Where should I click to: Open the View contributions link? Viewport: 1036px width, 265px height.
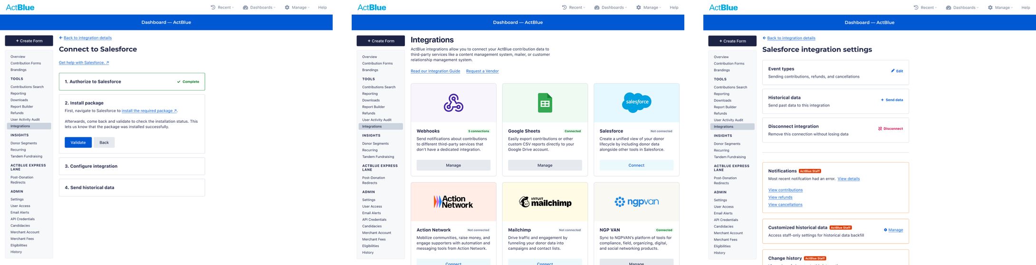click(x=786, y=190)
